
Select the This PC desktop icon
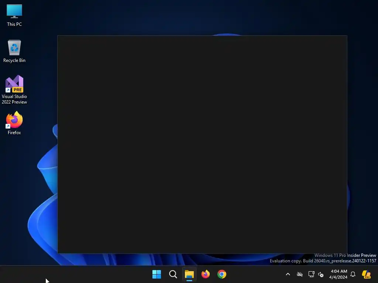point(14,15)
